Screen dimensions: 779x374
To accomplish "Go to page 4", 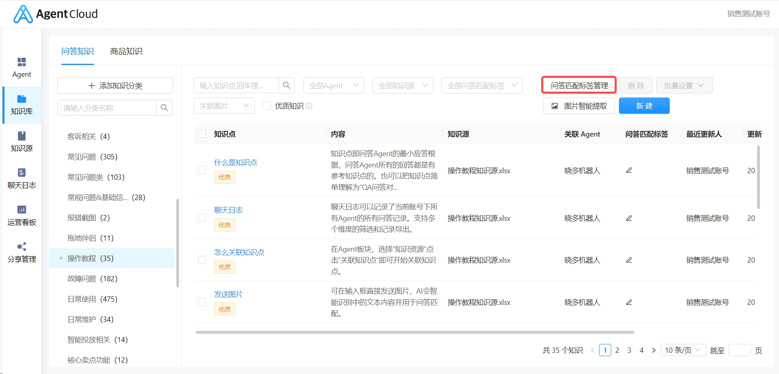I will [642, 350].
